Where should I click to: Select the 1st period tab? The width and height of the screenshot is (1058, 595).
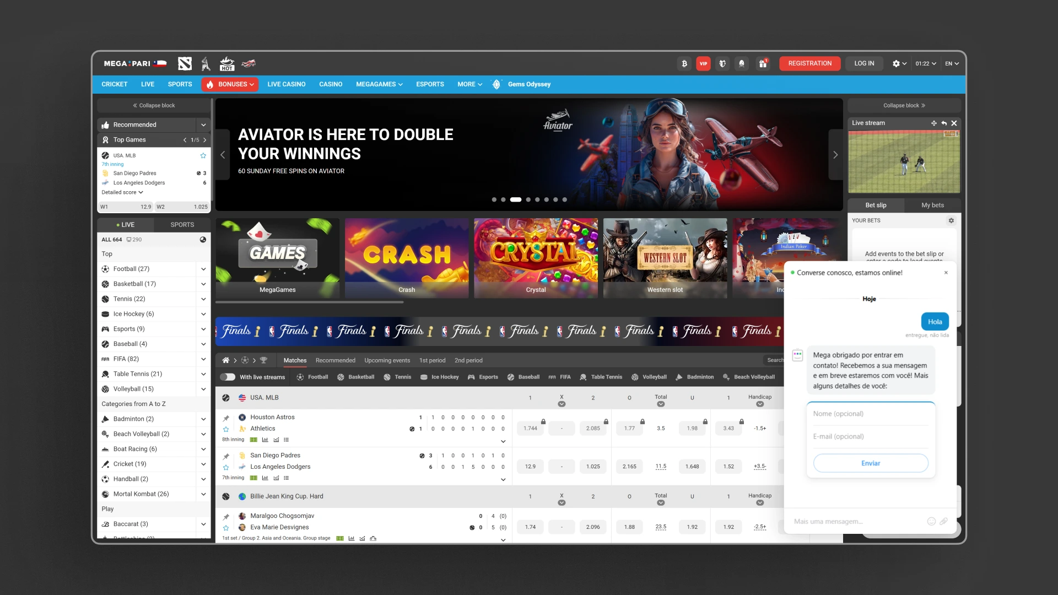point(432,360)
